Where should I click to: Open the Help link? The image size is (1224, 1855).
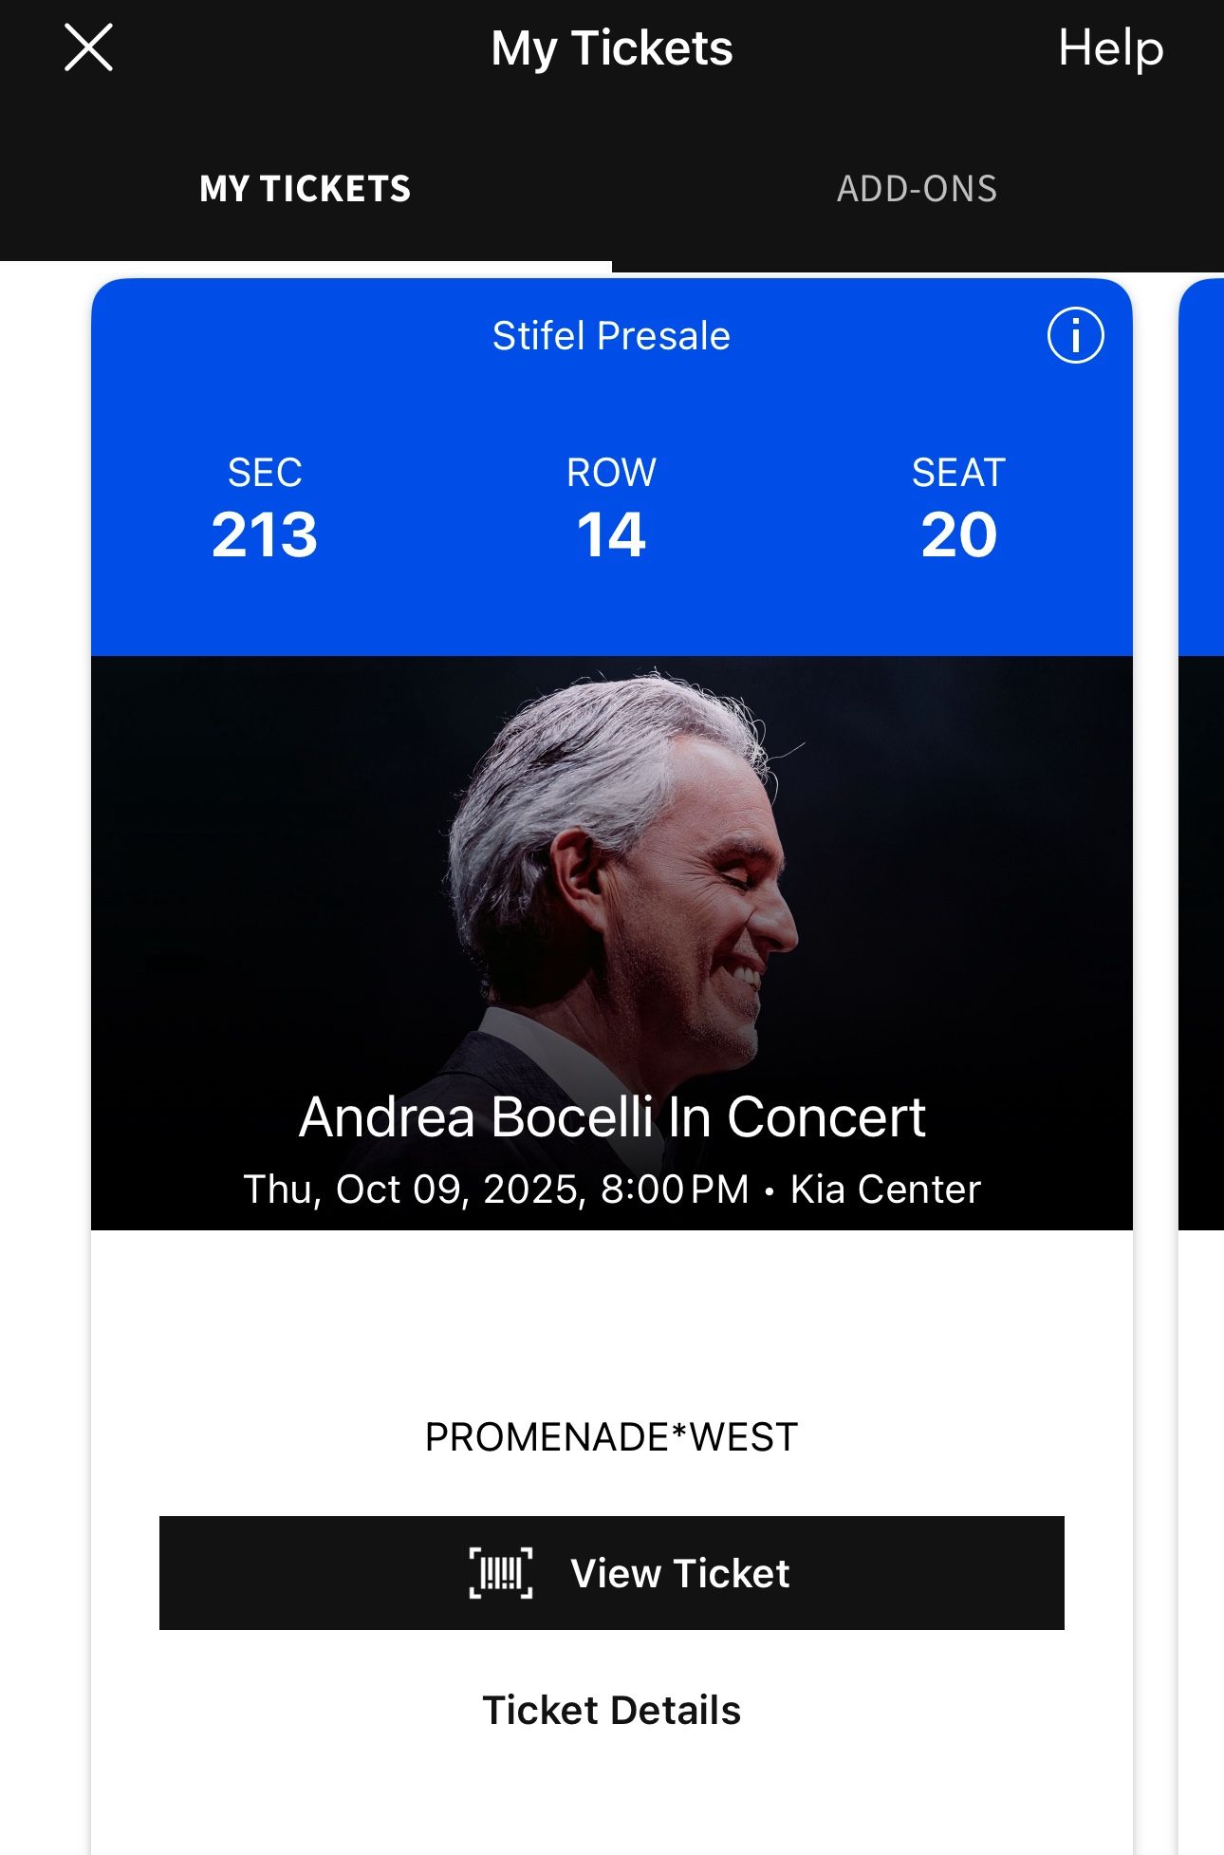pos(1110,47)
